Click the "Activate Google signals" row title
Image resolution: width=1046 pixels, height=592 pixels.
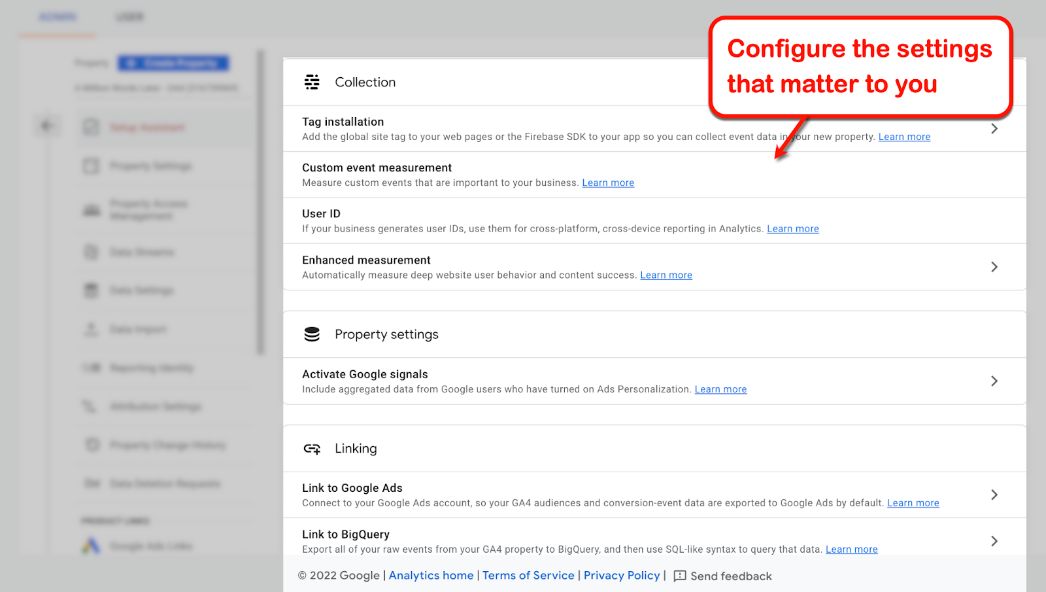[365, 374]
